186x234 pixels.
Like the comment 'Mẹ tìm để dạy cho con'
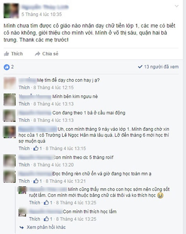click(x=24, y=87)
